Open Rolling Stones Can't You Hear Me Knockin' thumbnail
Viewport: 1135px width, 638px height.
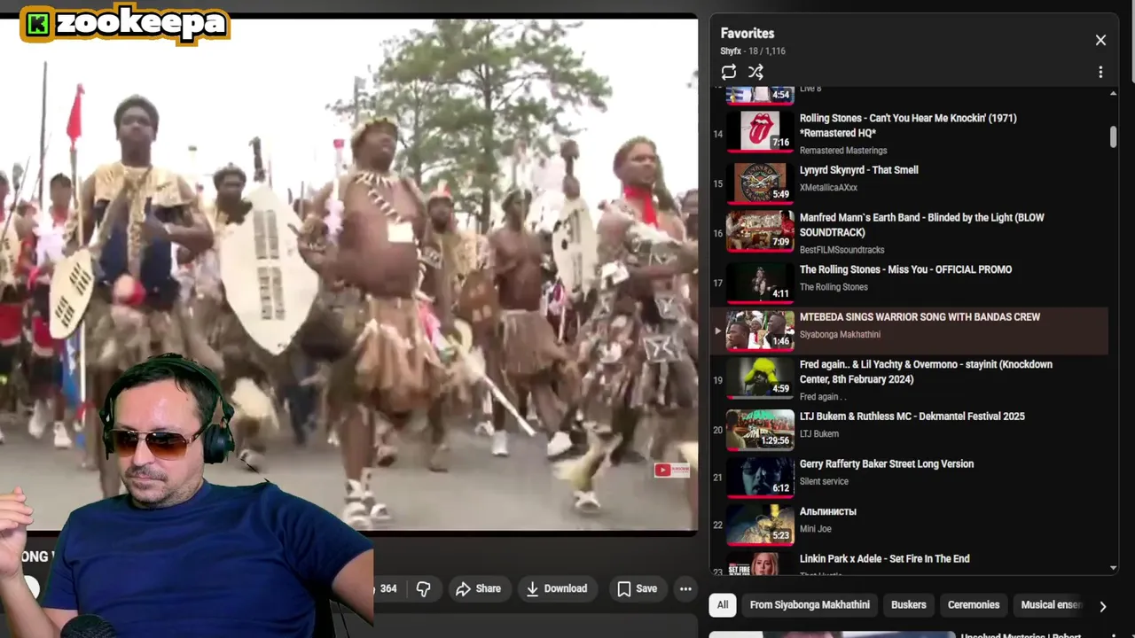click(760, 130)
